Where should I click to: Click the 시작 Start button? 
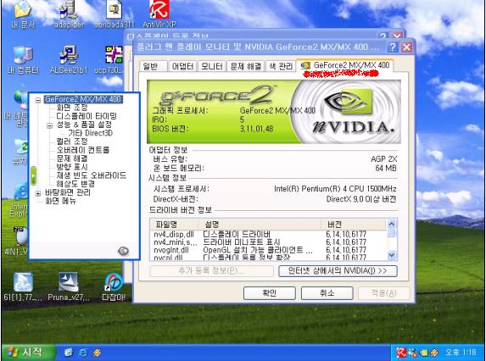click(29, 352)
